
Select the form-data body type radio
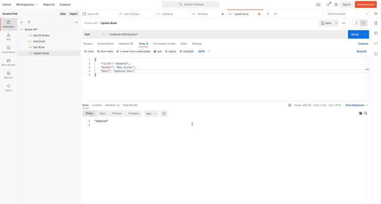98,51
